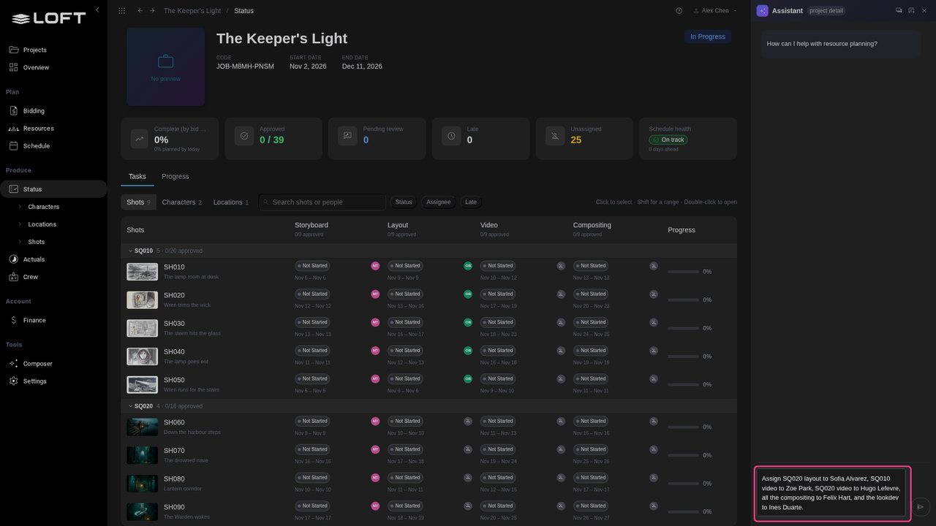The height and width of the screenshot is (526, 936).
Task: Select the Tasks tab
Action: pyautogui.click(x=137, y=176)
